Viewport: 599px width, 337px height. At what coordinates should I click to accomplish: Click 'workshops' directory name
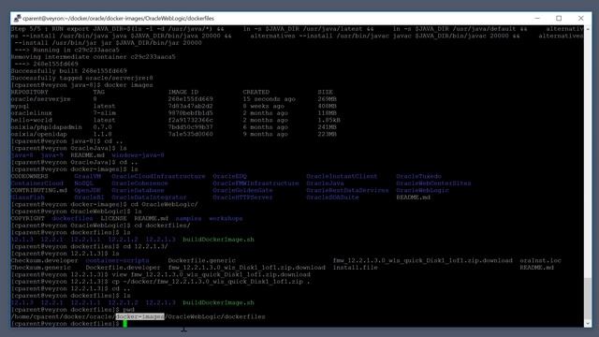226,218
